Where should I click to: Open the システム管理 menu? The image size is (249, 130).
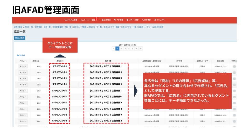tap(71, 20)
